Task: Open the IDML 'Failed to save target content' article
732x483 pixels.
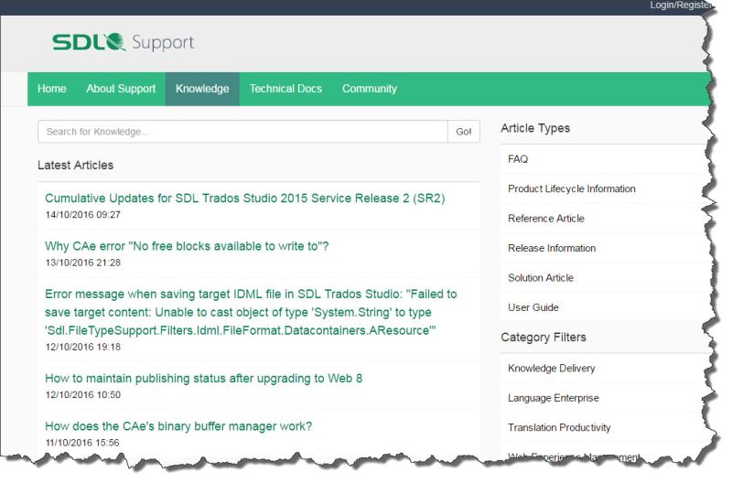Action: point(251,312)
